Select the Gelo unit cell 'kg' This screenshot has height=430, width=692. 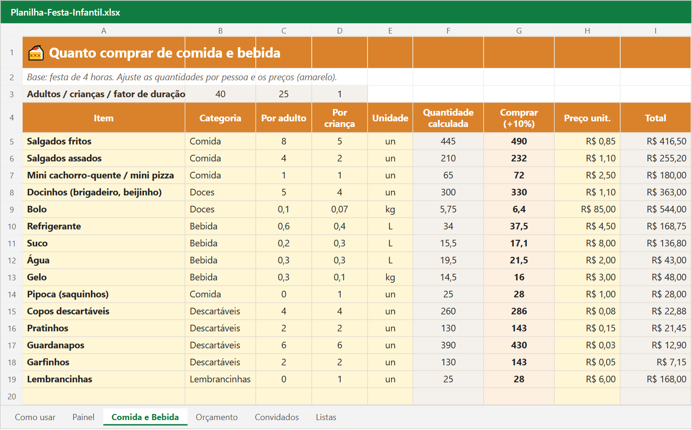[390, 278]
